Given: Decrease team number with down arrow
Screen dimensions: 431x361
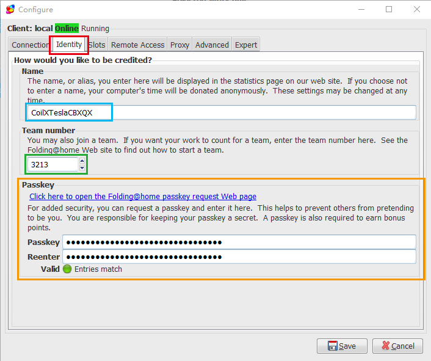Looking at the screenshot, I should coord(82,168).
